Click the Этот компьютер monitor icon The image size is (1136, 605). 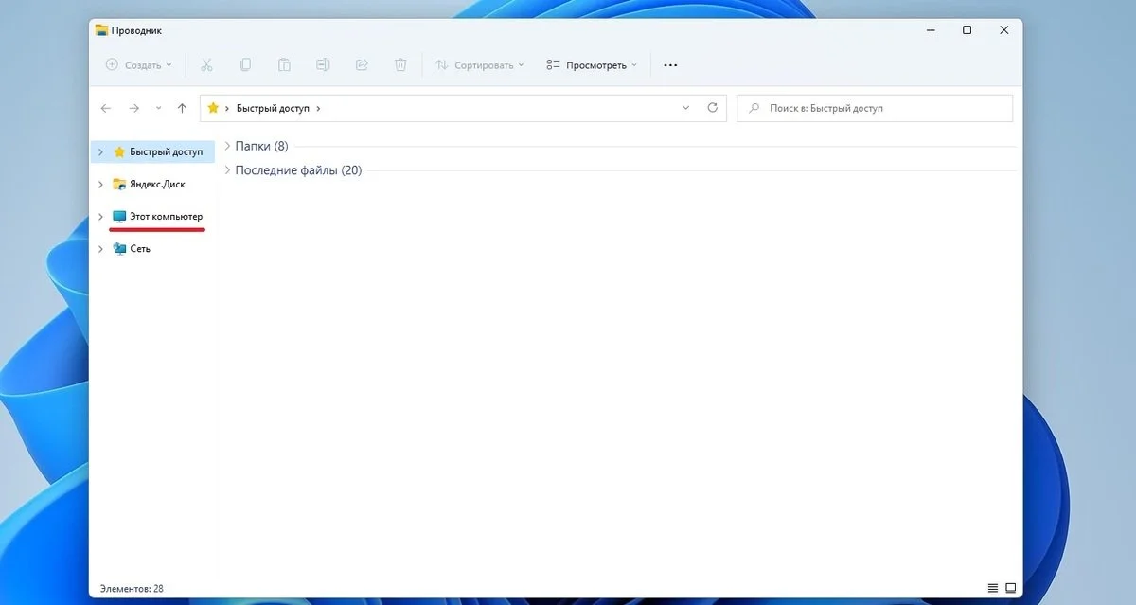coord(119,217)
